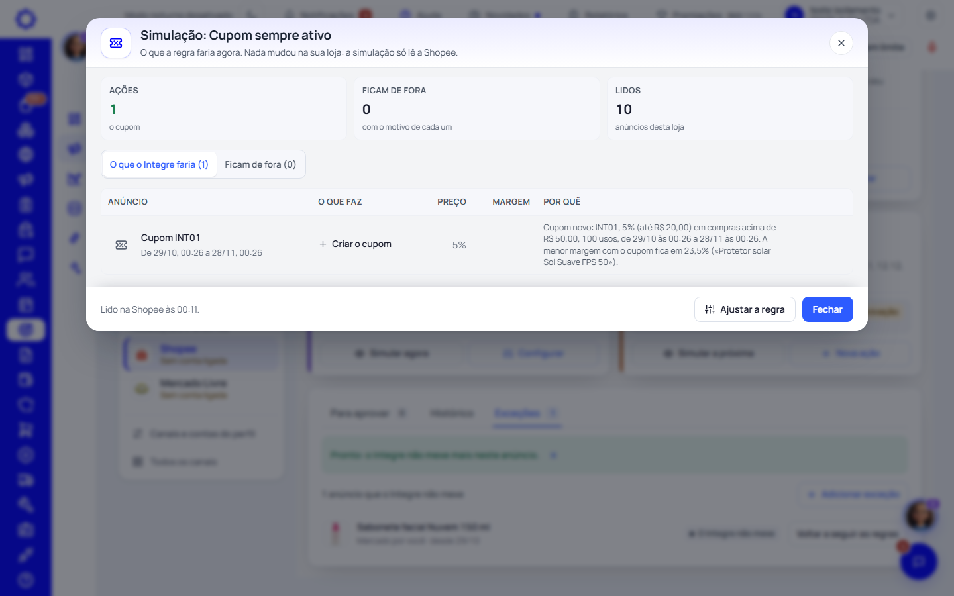Click the plus icon next to Criar o cupom
954x596 pixels.
[323, 244]
